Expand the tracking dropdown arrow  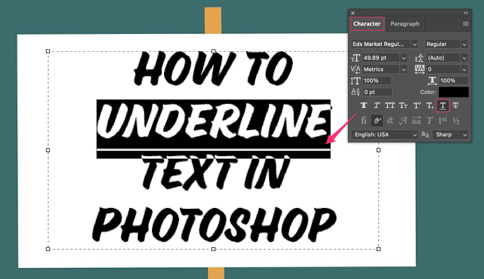(x=465, y=70)
